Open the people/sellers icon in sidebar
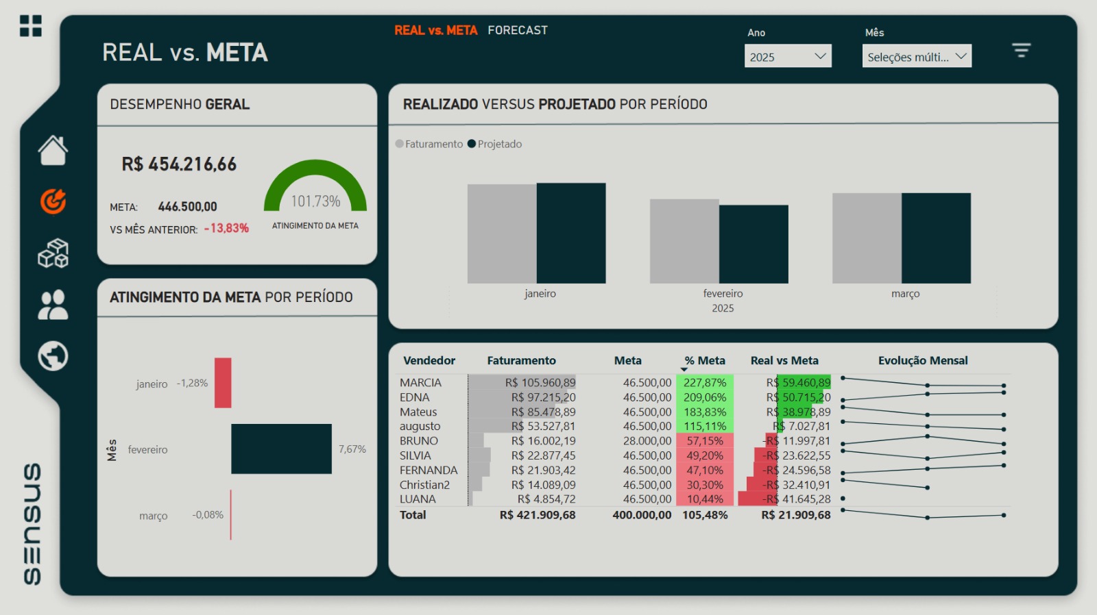The height and width of the screenshot is (615, 1097). [53, 305]
